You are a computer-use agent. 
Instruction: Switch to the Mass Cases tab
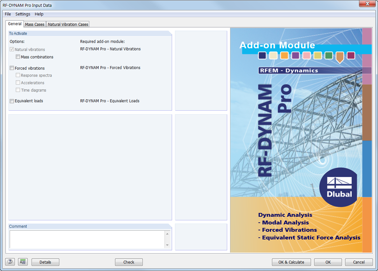pos(35,25)
